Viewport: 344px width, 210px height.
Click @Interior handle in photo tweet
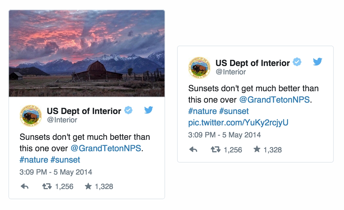tap(62, 120)
